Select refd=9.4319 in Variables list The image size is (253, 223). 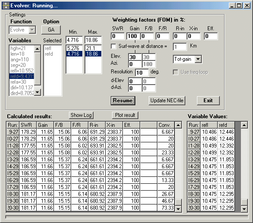(x=22, y=76)
